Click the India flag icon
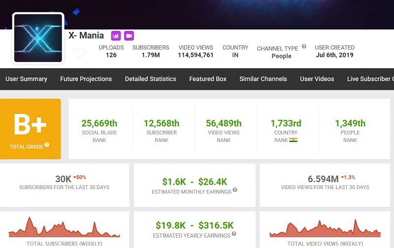Image resolution: width=394 pixels, height=248 pixels. tap(293, 140)
